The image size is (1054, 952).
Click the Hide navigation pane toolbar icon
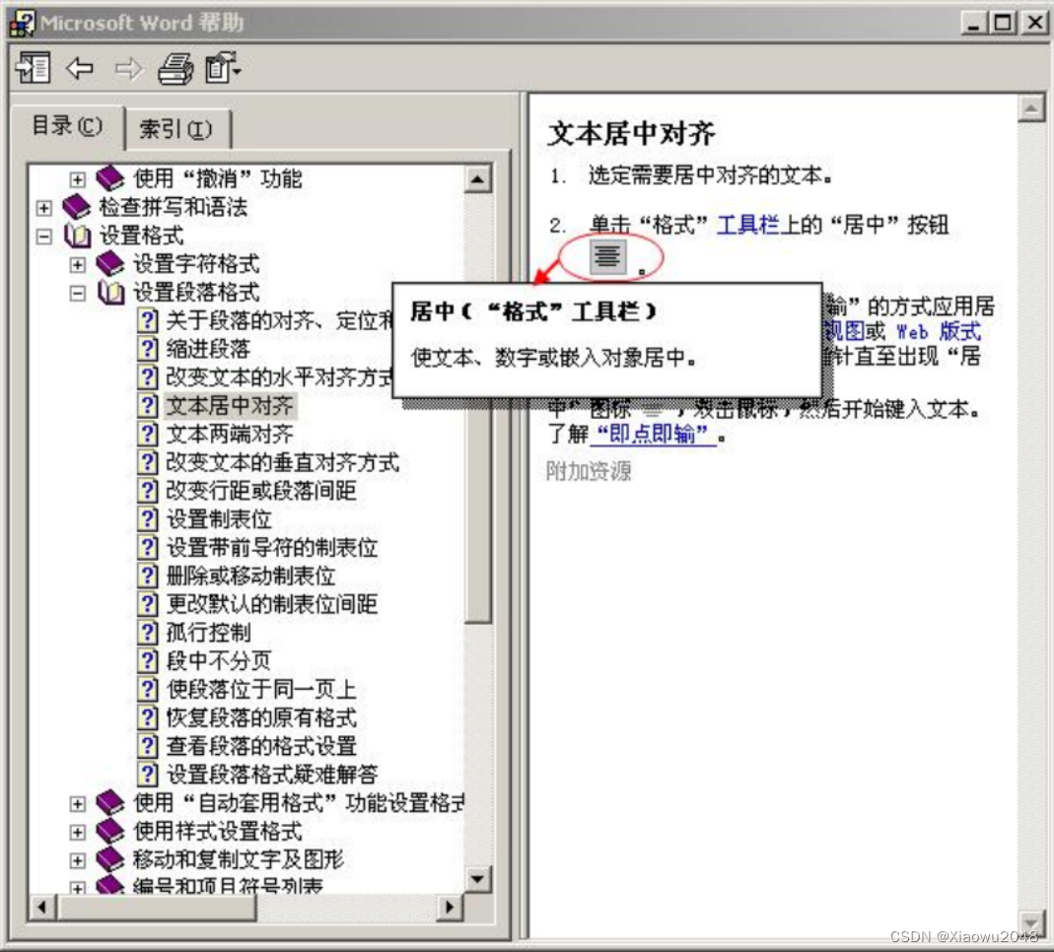tap(33, 68)
